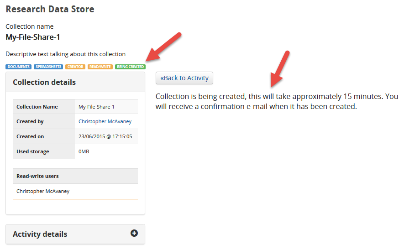This screenshot has width=404, height=250.
Task: Select the My-File-Share-1 collection title
Action: pyautogui.click(x=33, y=37)
